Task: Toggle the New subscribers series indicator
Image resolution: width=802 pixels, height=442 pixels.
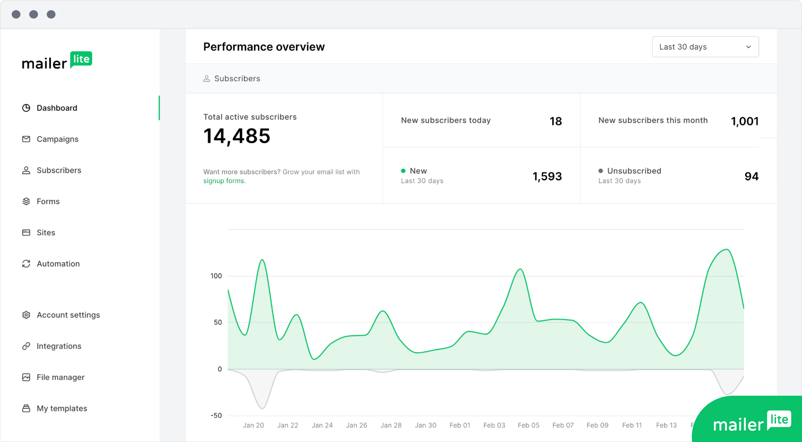Action: coord(404,171)
